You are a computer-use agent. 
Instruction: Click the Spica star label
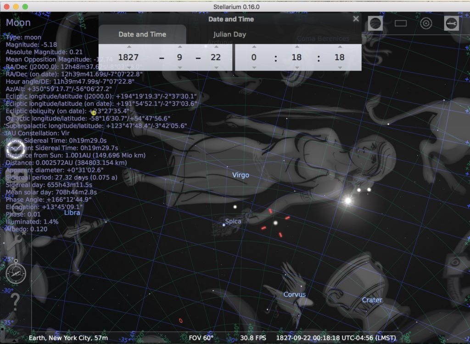pyautogui.click(x=233, y=221)
